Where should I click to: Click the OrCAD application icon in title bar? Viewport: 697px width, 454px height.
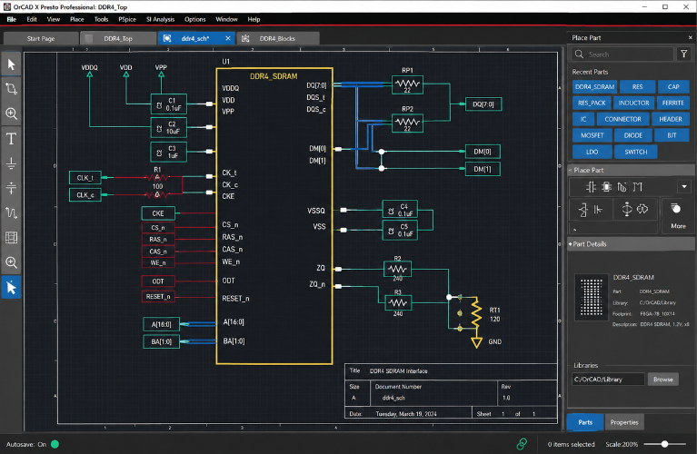(6, 6)
